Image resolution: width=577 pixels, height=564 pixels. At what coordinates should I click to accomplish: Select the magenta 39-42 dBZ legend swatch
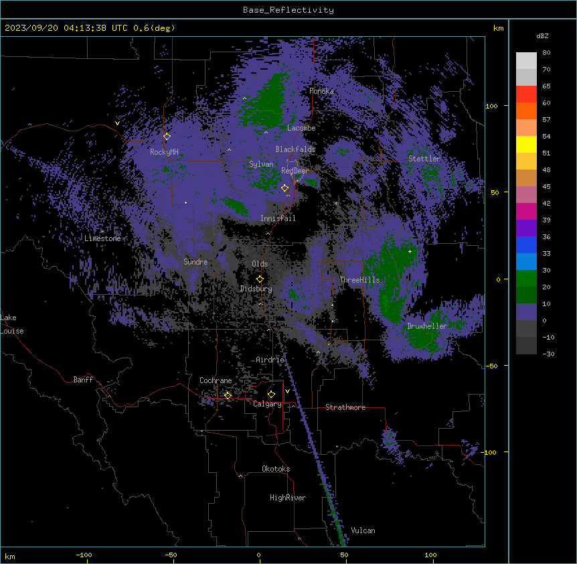tap(526, 211)
